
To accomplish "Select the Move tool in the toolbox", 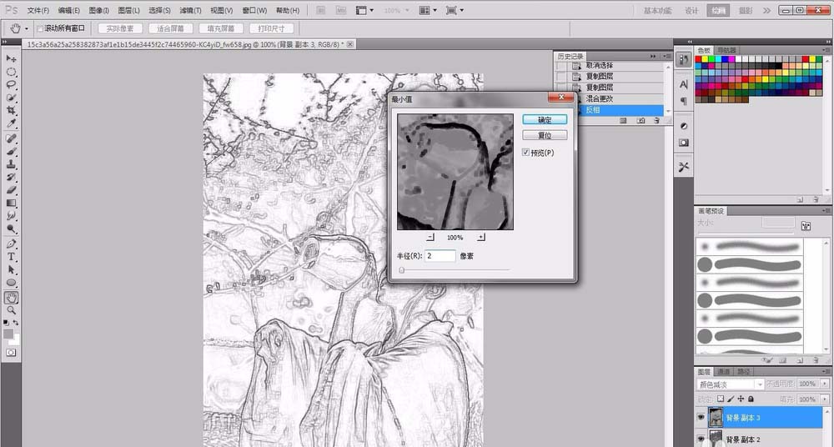I will tap(12, 59).
